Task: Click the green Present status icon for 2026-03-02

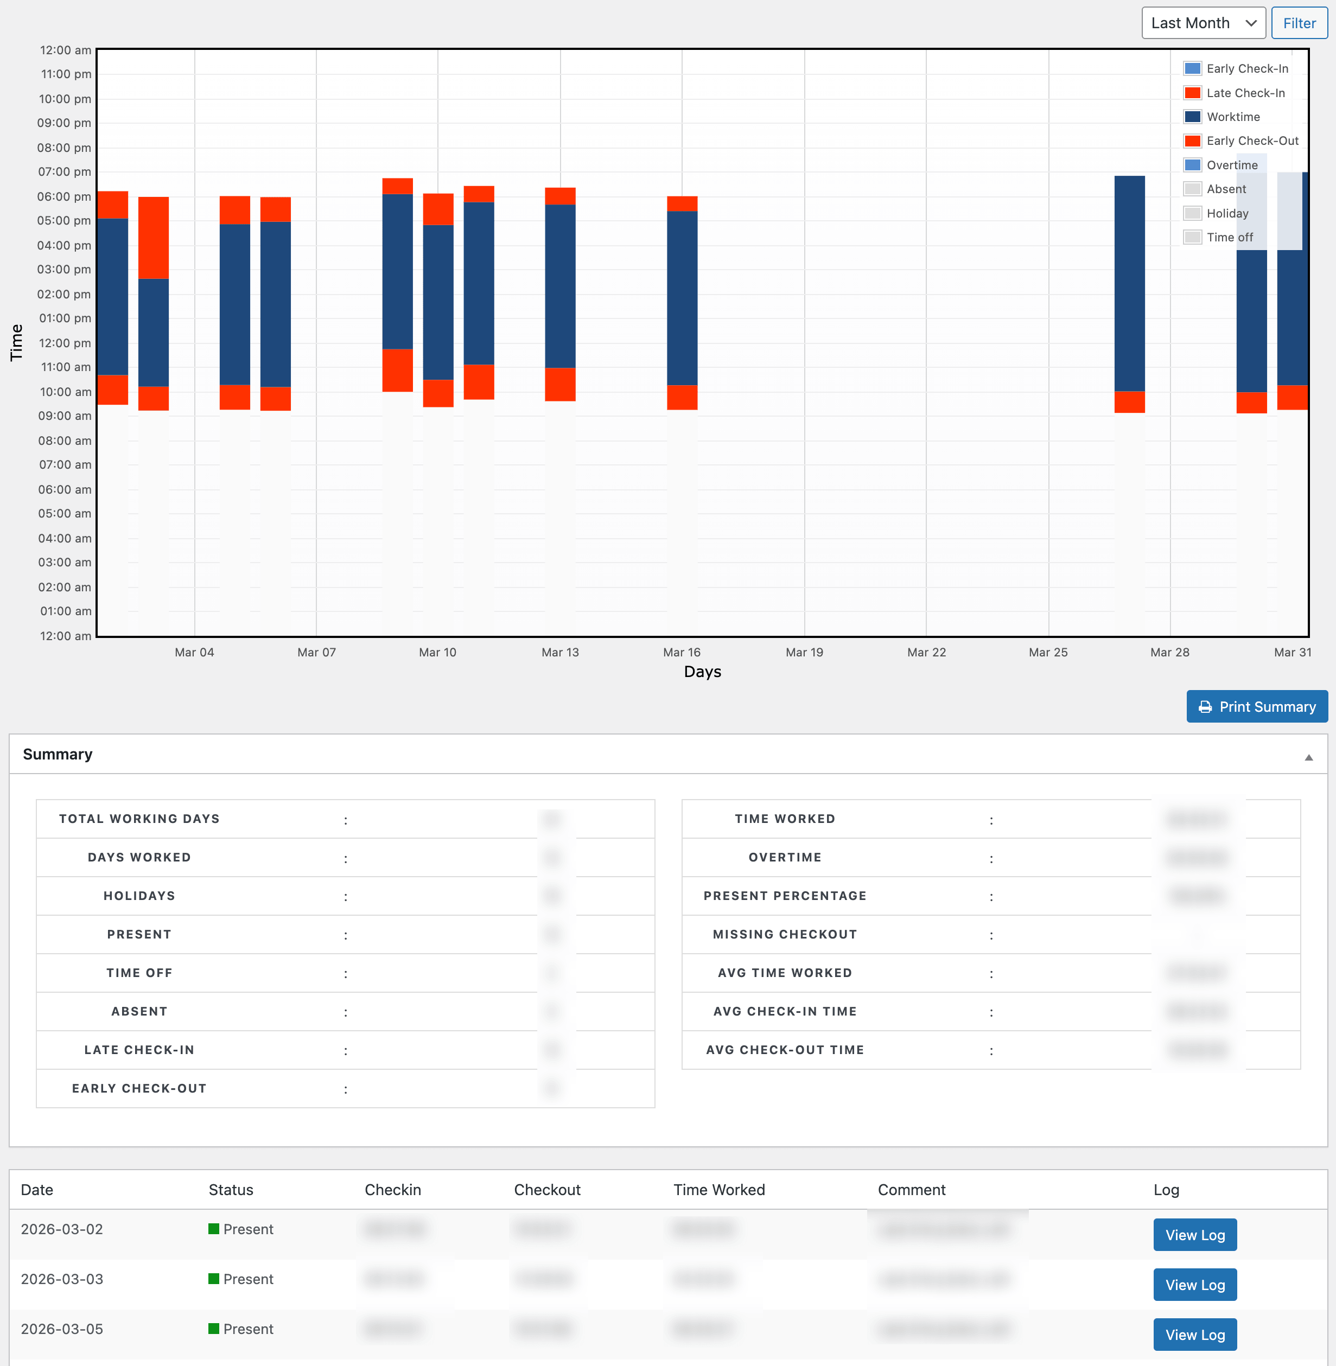Action: pos(213,1229)
